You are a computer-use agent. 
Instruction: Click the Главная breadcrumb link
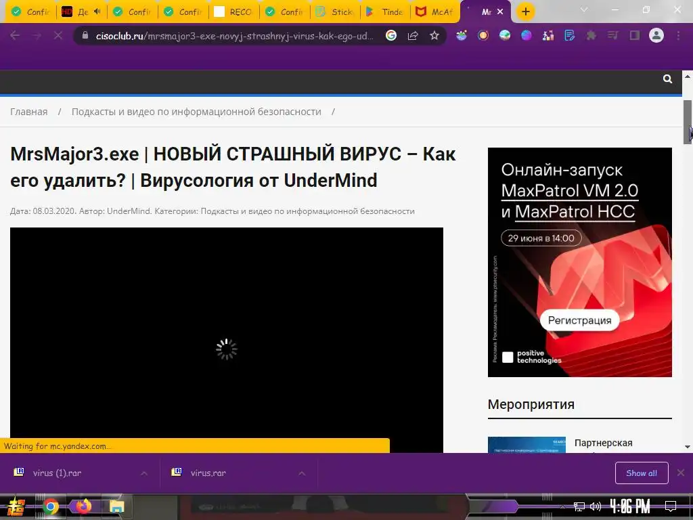click(x=28, y=112)
